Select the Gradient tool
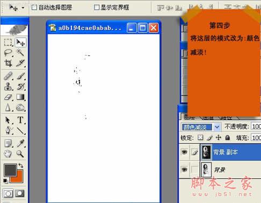The image size is (261, 203). click(x=20, y=97)
